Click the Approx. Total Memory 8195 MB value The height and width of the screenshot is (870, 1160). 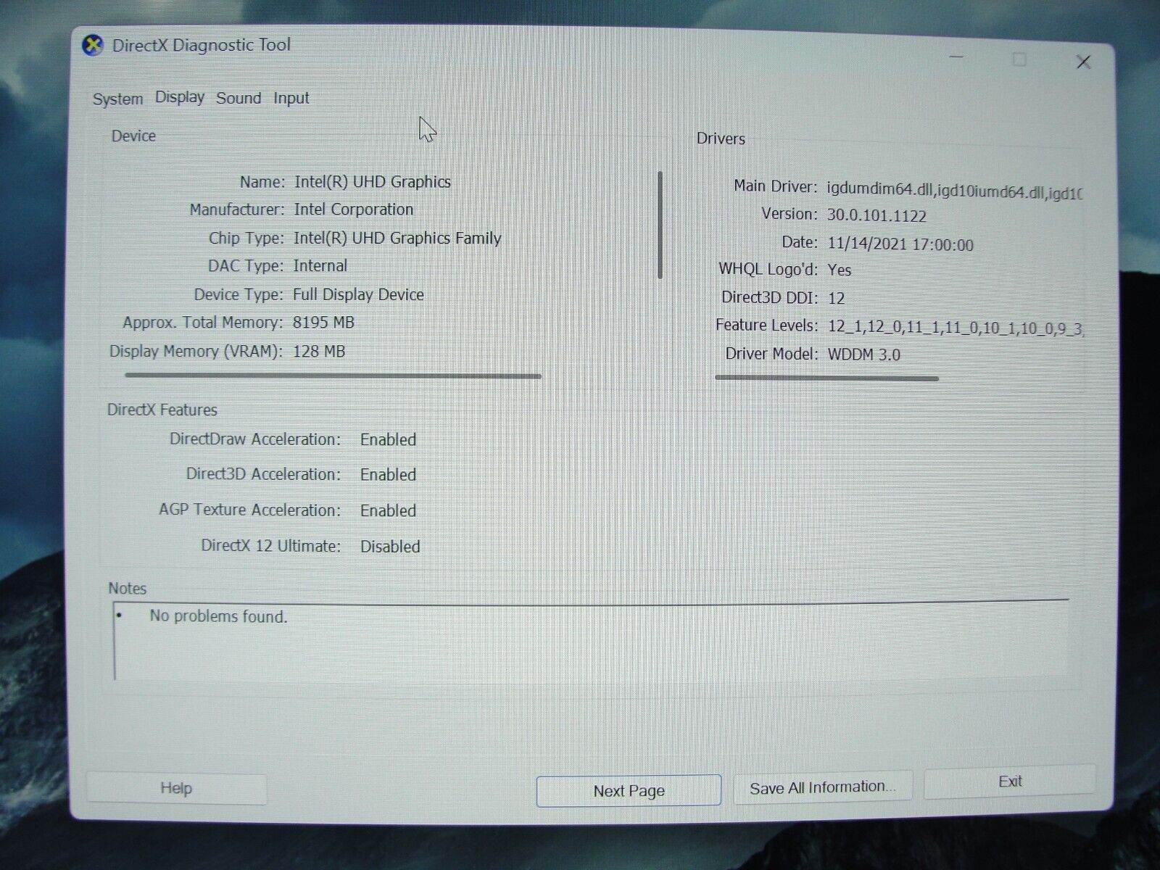pyautogui.click(x=323, y=322)
